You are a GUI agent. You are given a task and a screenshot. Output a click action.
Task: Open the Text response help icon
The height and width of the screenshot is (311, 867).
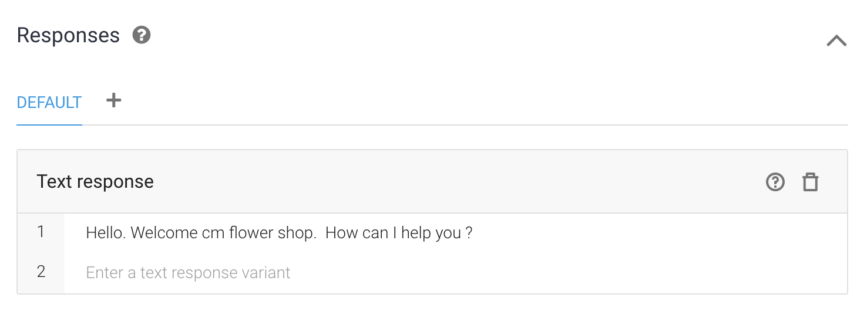click(x=775, y=182)
